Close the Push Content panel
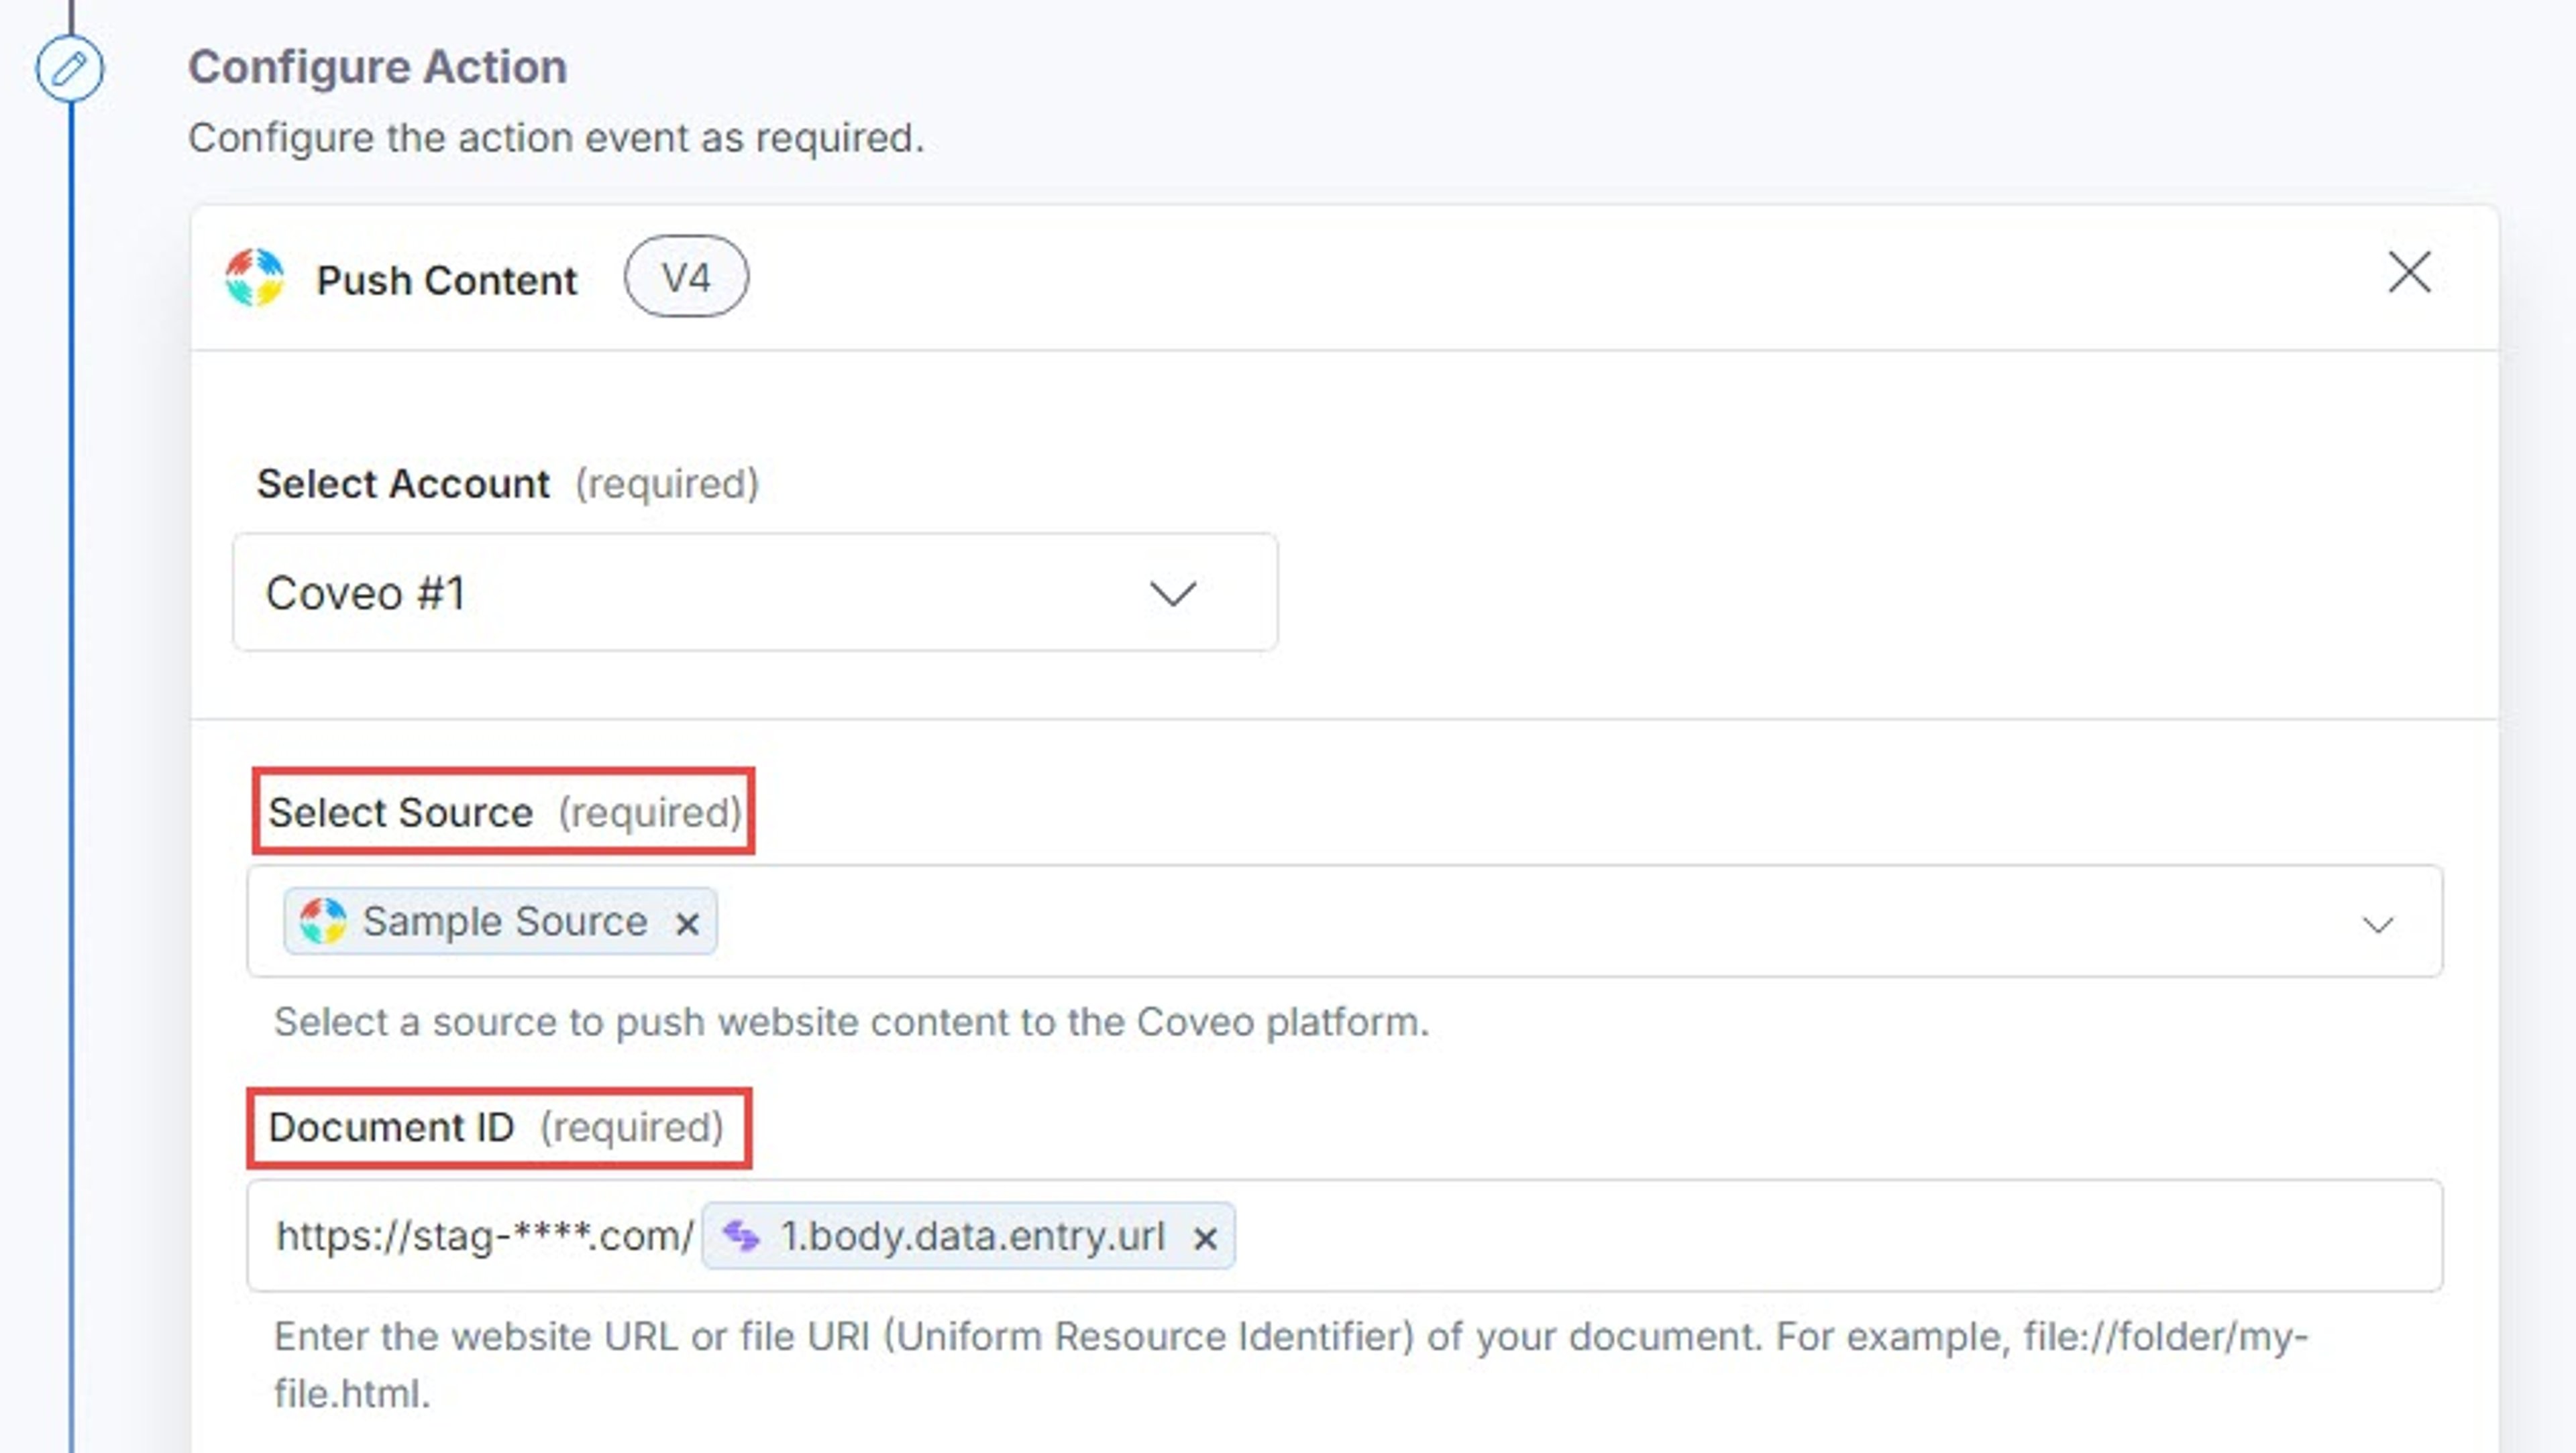2576x1453 pixels. [2409, 273]
